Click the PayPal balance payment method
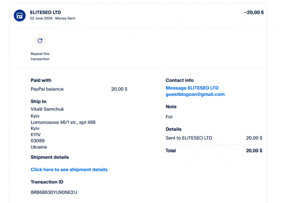This screenshot has width=289, height=203. click(47, 89)
